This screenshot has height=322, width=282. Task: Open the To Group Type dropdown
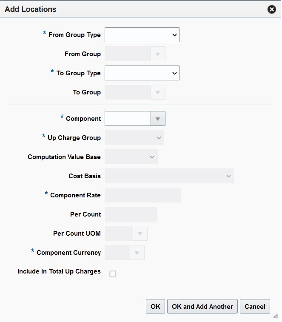(142, 73)
